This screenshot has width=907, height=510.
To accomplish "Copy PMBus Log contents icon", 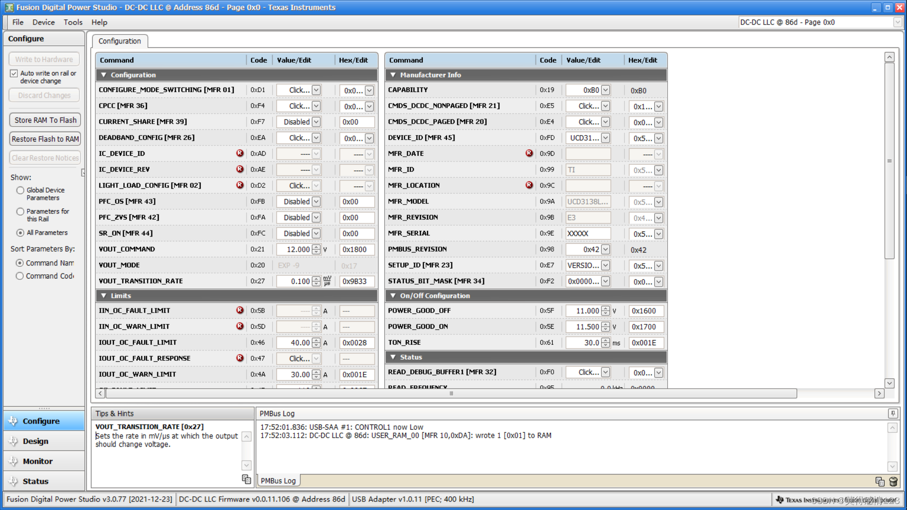I will pyautogui.click(x=880, y=481).
